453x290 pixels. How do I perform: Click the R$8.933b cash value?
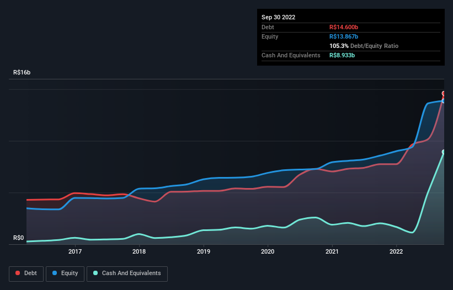342,55
